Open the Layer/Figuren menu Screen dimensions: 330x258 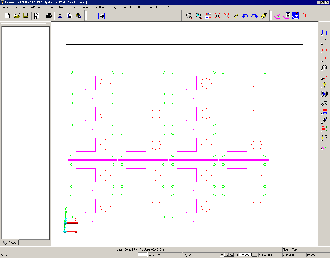[x=117, y=7]
